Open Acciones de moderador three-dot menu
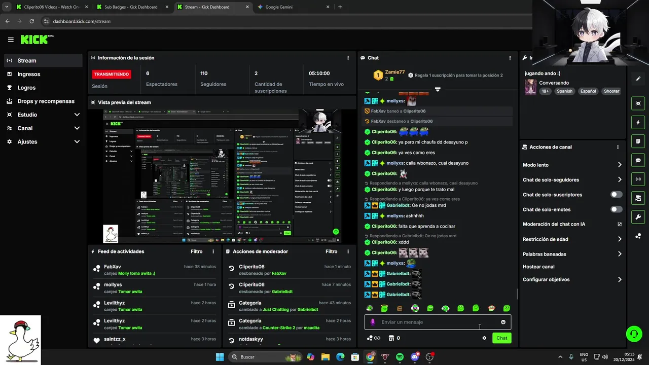The height and width of the screenshot is (365, 649). coord(348,251)
